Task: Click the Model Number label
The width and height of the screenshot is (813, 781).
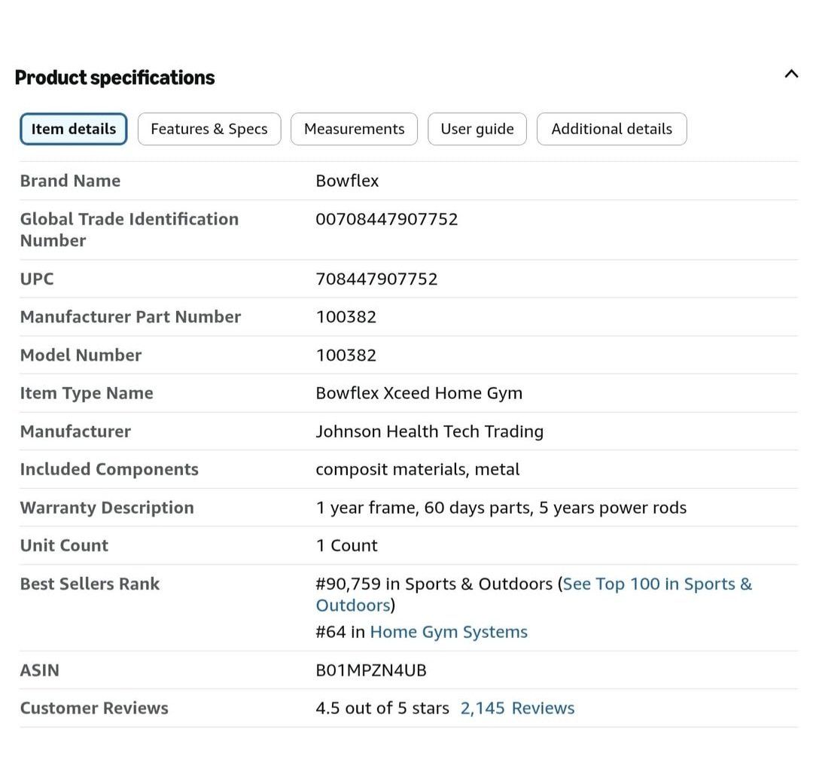Action: [x=81, y=355]
